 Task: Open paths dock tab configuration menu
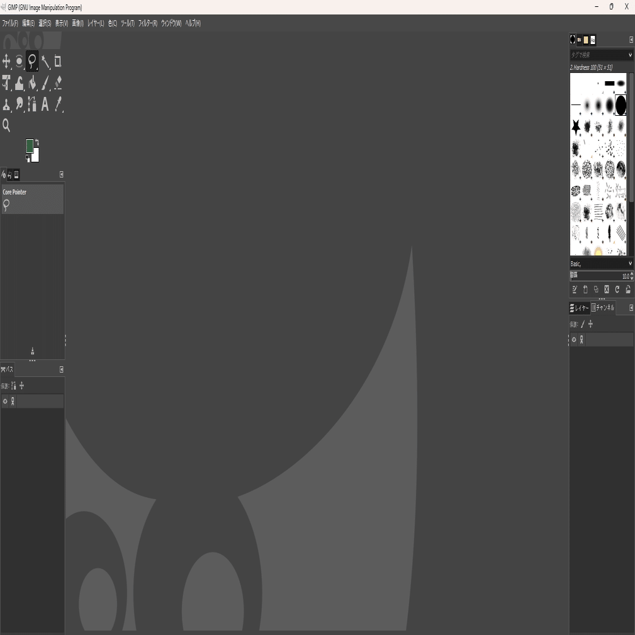61,369
